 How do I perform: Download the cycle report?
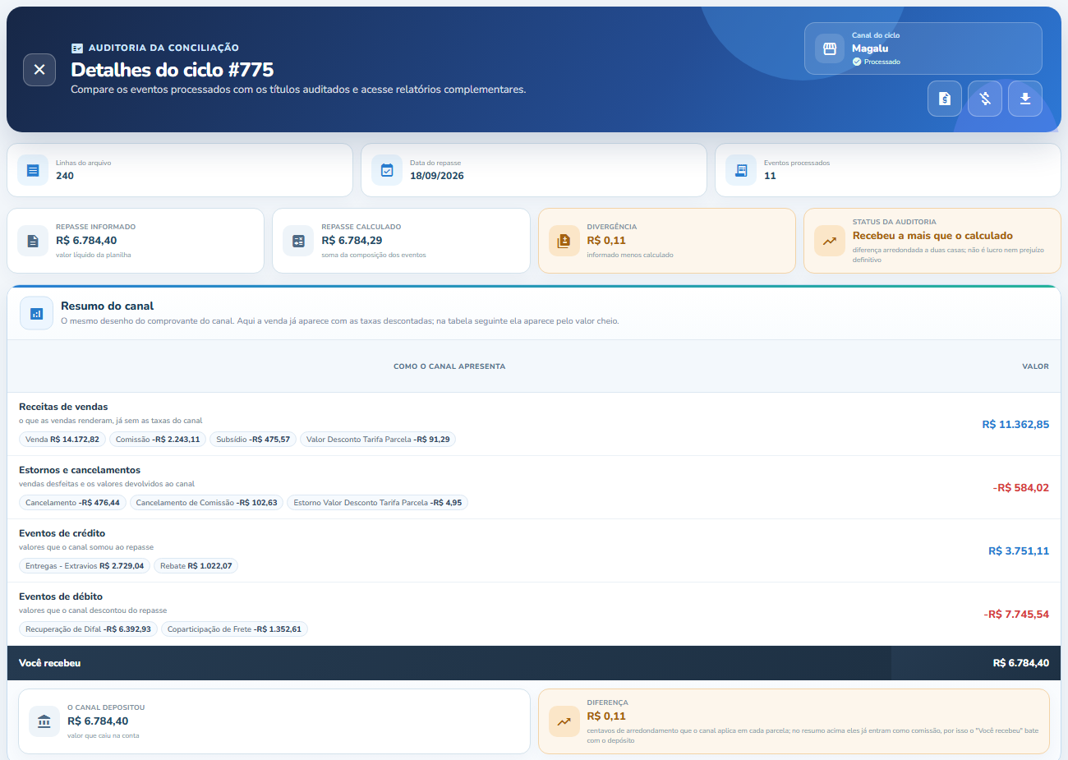(1025, 99)
